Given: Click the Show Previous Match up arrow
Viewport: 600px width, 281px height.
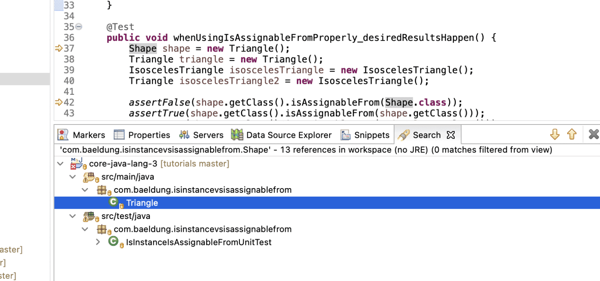Looking at the screenshot, I should 572,135.
